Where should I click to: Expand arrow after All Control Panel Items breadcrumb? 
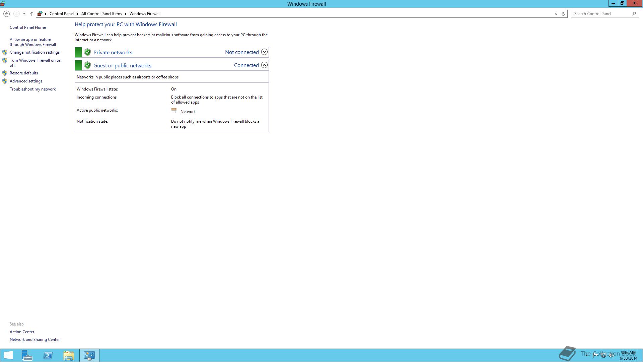[x=126, y=14]
